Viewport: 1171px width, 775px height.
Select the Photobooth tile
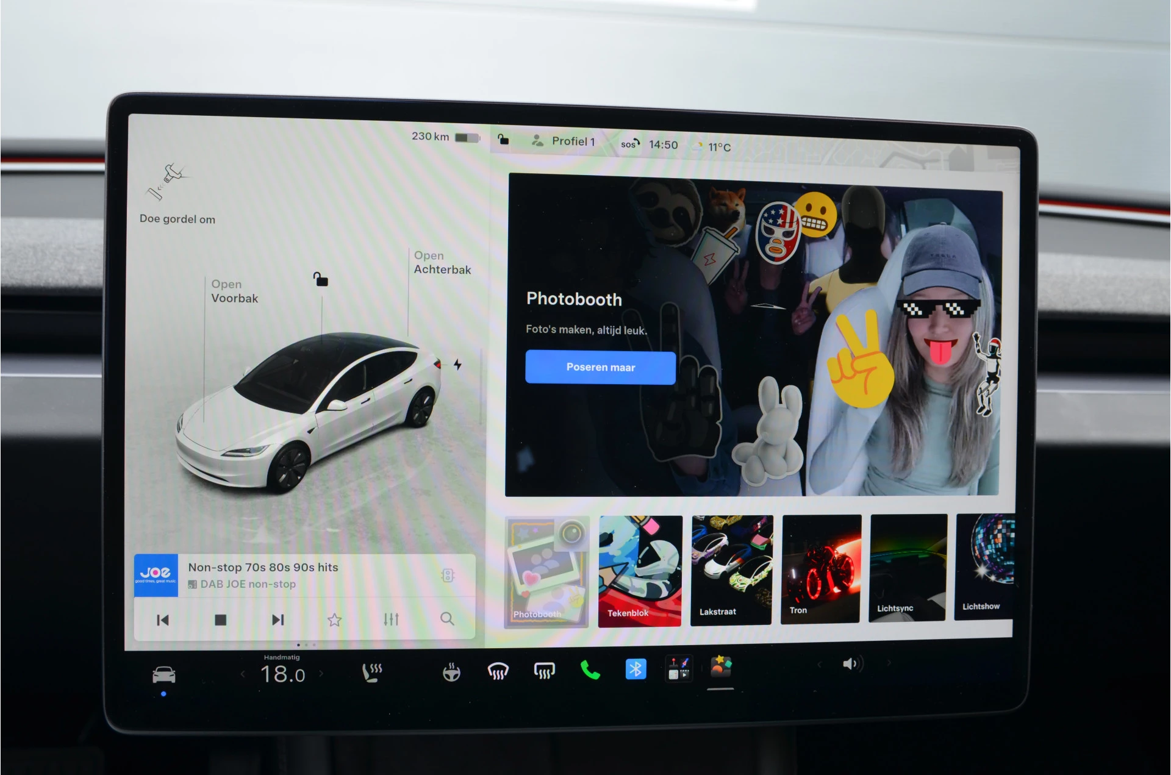click(x=546, y=572)
